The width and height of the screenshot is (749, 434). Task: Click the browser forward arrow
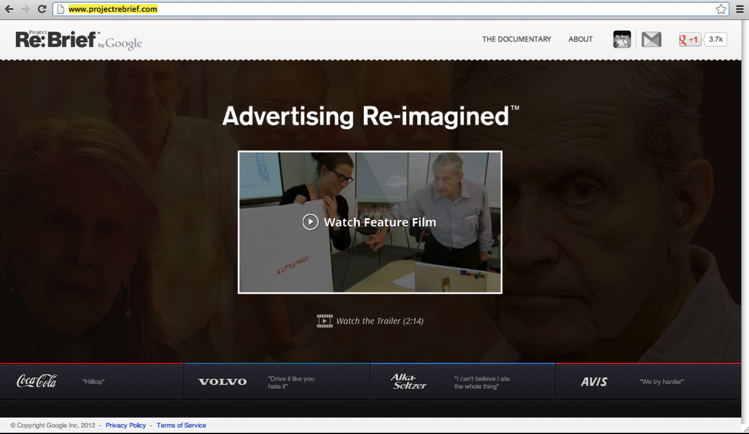pyautogui.click(x=25, y=9)
